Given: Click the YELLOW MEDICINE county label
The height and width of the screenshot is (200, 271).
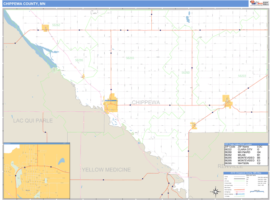Looking at the screenshot, I should [x=106, y=170].
